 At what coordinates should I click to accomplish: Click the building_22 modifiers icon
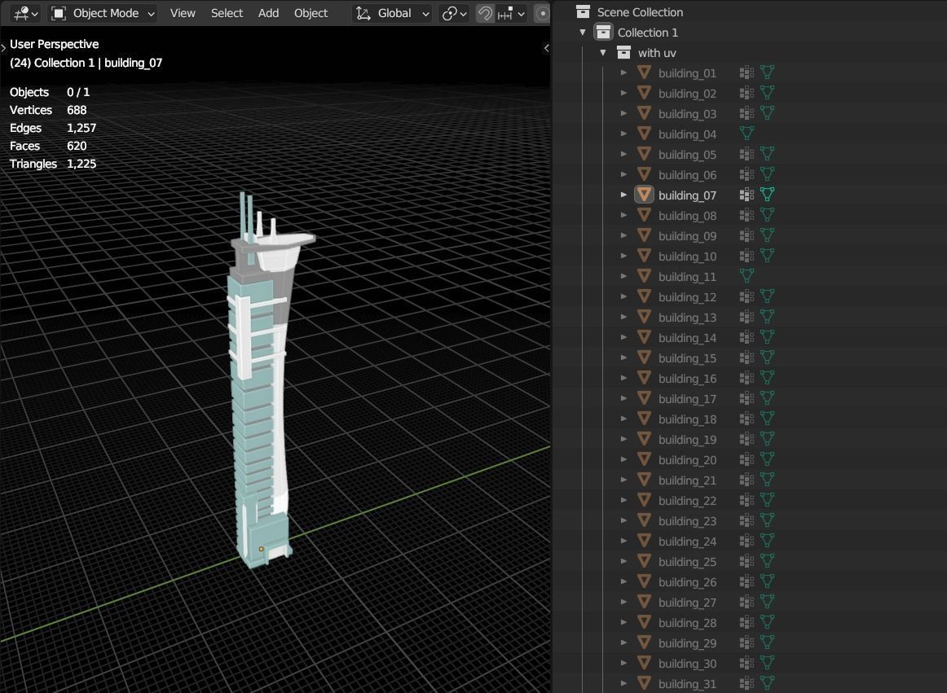pos(747,500)
